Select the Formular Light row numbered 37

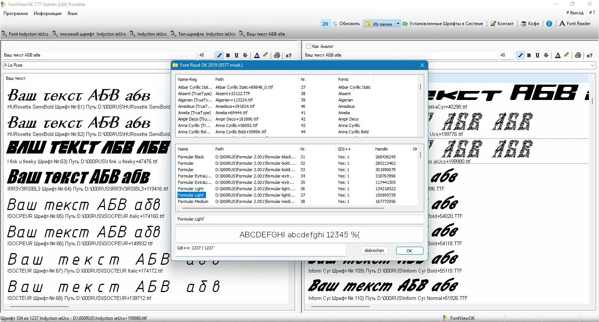tap(297, 195)
